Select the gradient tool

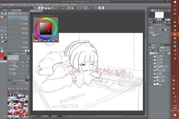(x=5, y=41)
